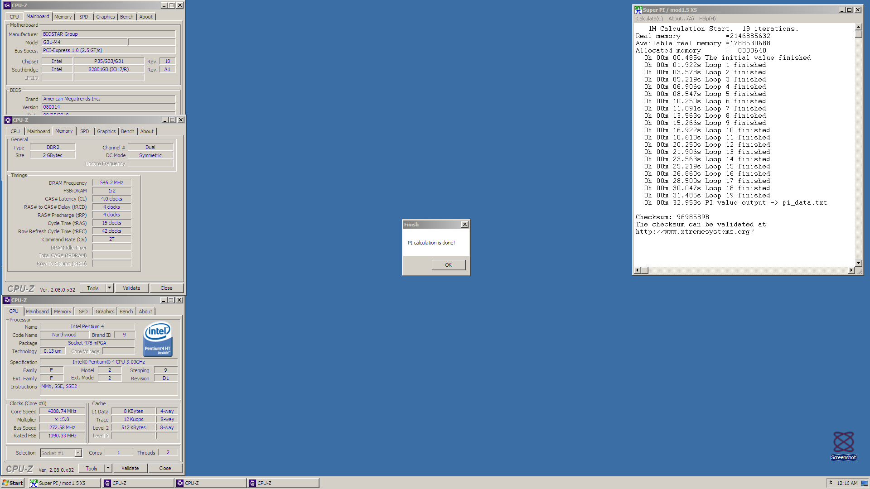Click Close in the CPU window
Screen dimensions: 870x489
coord(165,468)
